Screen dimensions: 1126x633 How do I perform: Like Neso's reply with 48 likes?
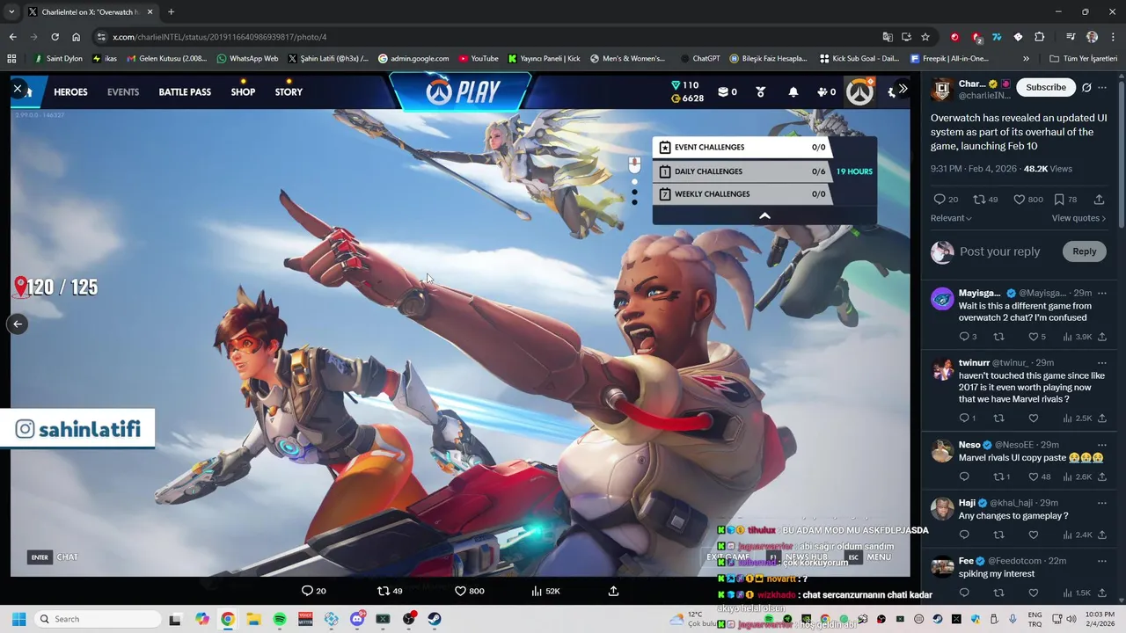(1040, 477)
